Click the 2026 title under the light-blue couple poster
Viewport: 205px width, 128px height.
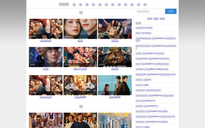pos(115,97)
